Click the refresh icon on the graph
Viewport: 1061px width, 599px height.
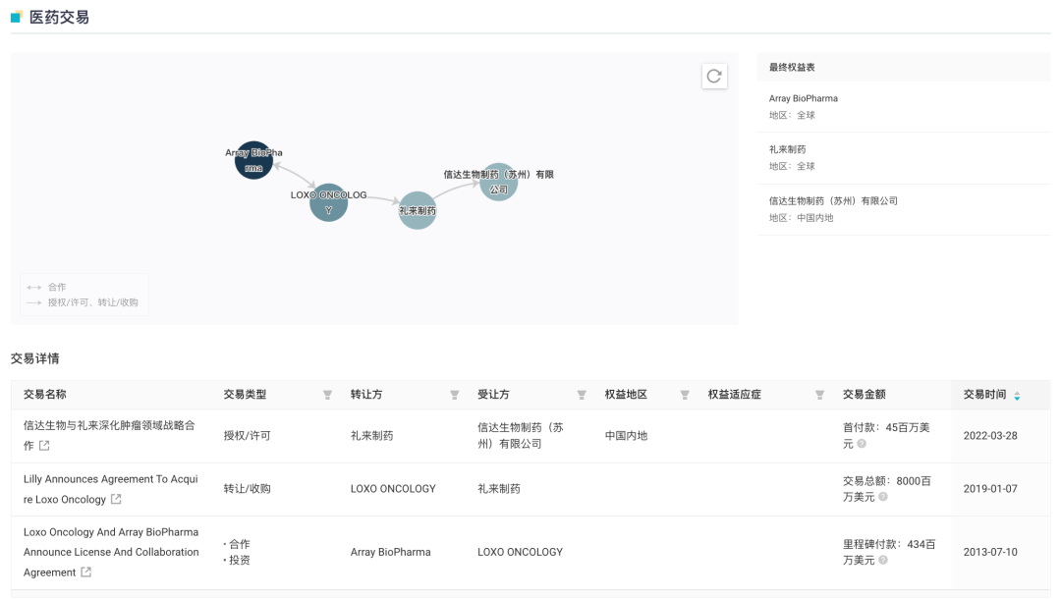point(714,76)
